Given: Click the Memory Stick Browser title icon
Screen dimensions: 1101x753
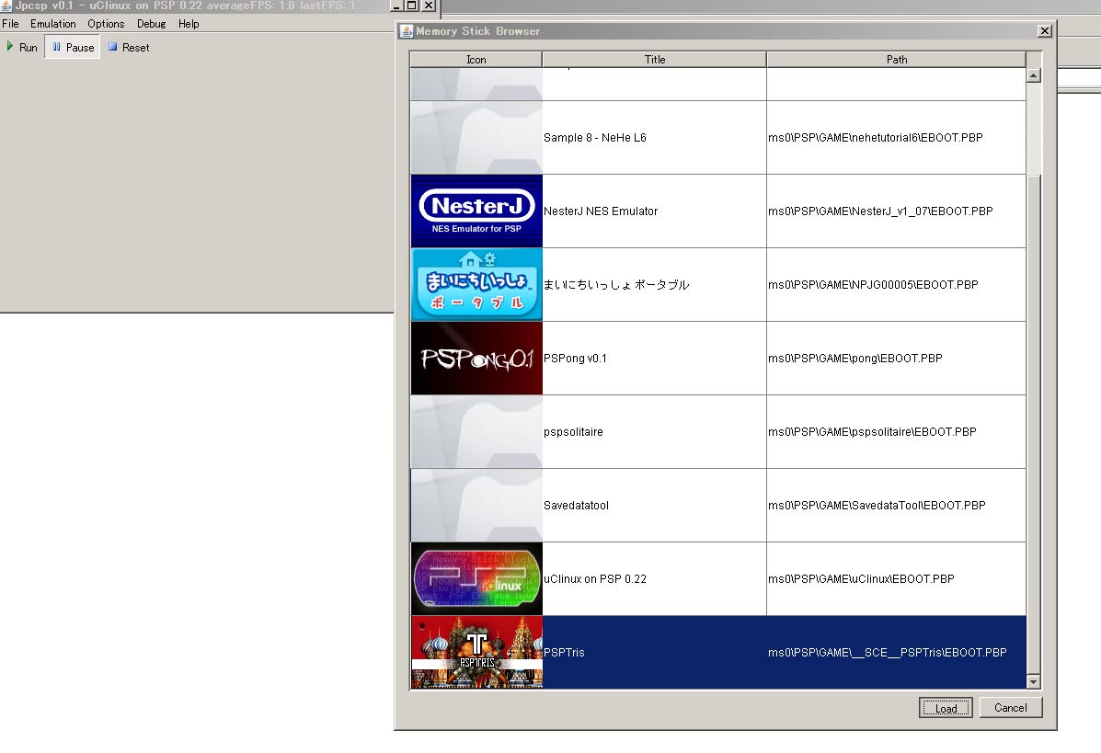Looking at the screenshot, I should pos(407,31).
